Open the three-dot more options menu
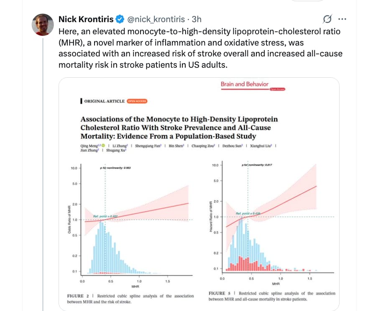 click(x=342, y=19)
